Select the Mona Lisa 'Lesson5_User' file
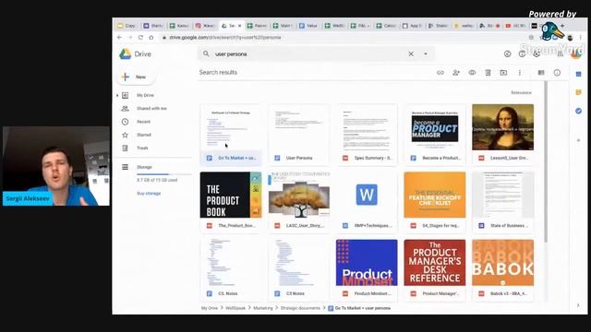Viewport: 591px width, 332px height. [x=502, y=135]
